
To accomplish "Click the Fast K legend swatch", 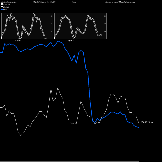I will tap(2, 7).
